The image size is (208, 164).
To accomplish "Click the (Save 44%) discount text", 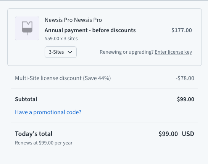I will [97, 78].
